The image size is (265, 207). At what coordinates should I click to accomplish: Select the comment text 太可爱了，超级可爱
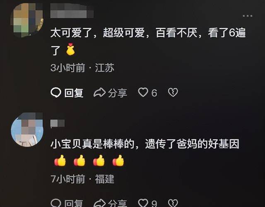click(x=98, y=33)
